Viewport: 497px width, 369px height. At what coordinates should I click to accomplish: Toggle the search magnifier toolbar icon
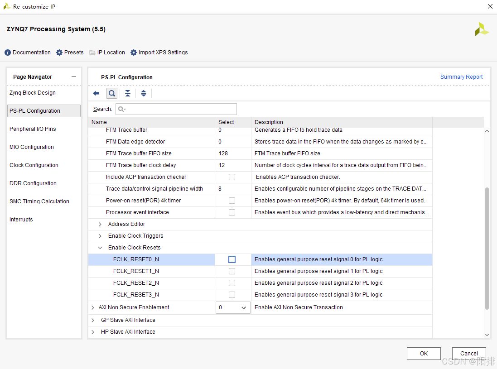click(x=111, y=93)
